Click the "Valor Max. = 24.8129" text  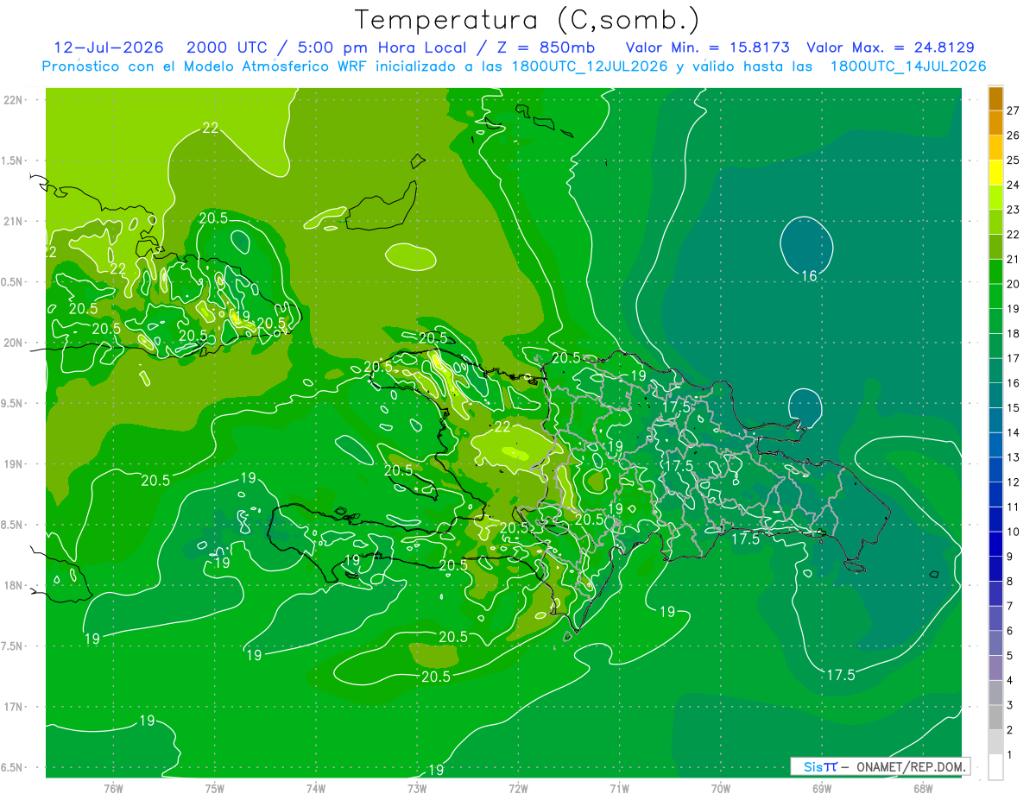point(890,47)
